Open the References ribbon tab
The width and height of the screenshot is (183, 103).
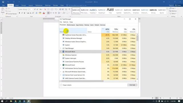pos(39,5)
